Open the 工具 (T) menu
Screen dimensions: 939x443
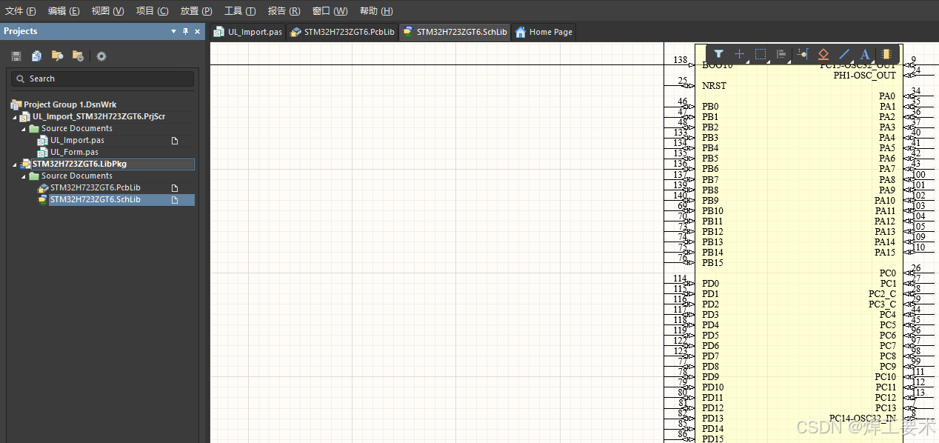pyautogui.click(x=240, y=11)
